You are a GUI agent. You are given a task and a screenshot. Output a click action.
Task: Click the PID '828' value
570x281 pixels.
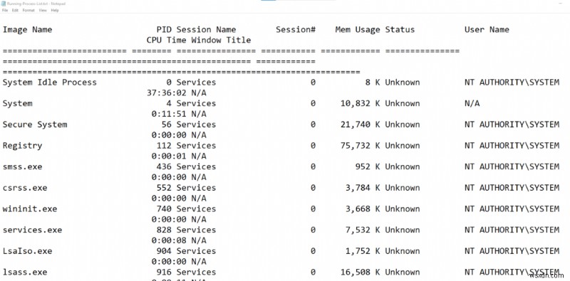[164, 230]
